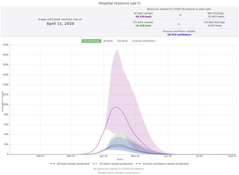Viewport: 239px width, 175px height.
Task: Click the Date x-axis title
Action: (x=120, y=159)
